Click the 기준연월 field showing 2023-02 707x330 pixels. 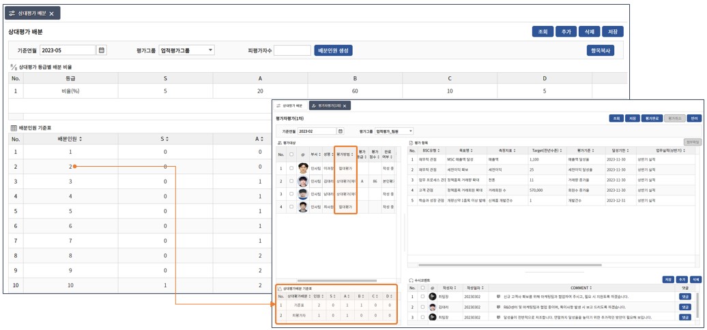[x=317, y=131]
